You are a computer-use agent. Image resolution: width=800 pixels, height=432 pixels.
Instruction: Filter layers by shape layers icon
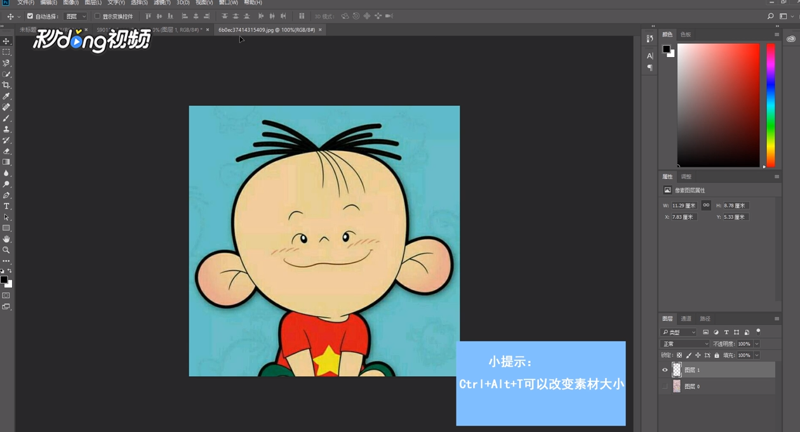point(737,332)
